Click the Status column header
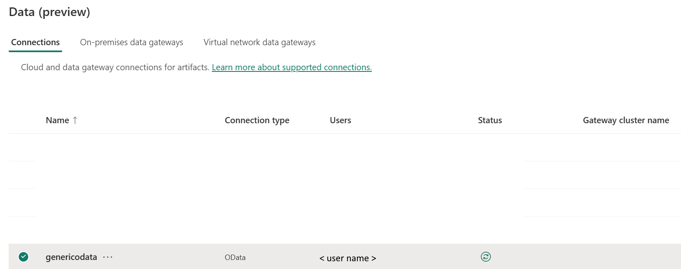This screenshot has height=269, width=681. (490, 120)
